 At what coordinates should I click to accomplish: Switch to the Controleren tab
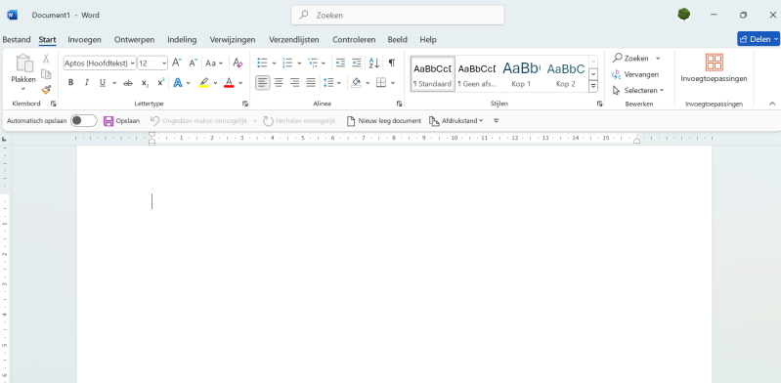[354, 39]
